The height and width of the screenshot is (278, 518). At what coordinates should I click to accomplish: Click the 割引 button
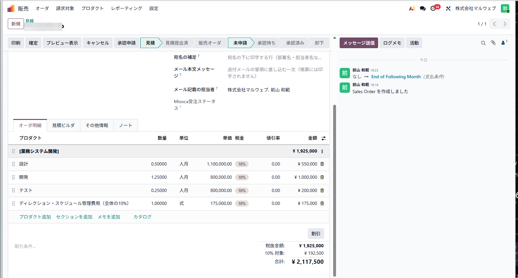coord(316,234)
